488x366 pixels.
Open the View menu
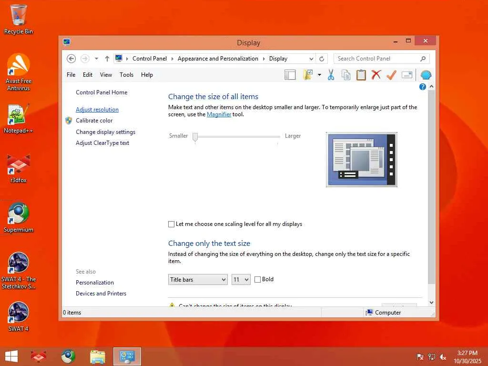pos(106,75)
